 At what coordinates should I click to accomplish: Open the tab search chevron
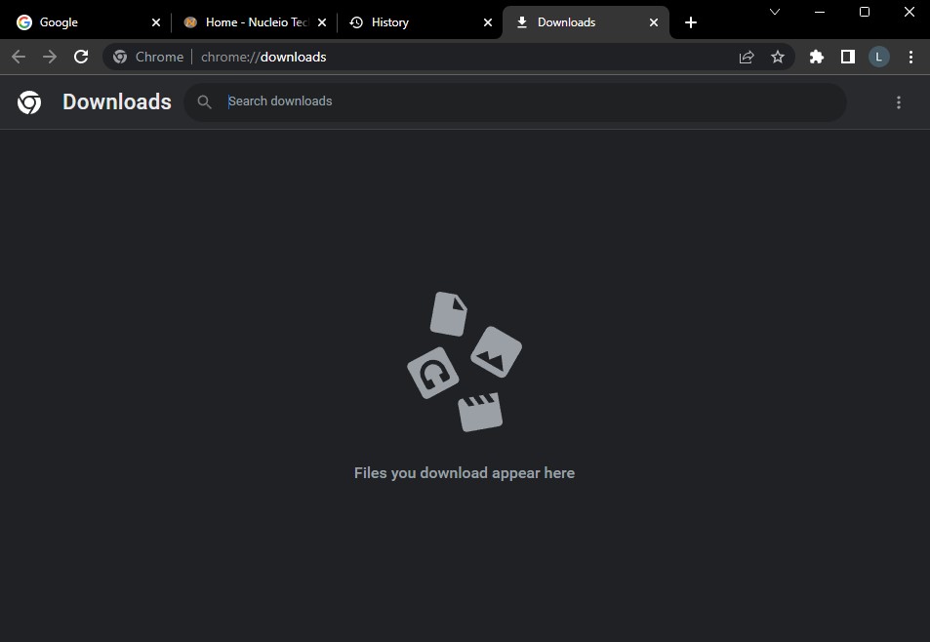[x=775, y=12]
